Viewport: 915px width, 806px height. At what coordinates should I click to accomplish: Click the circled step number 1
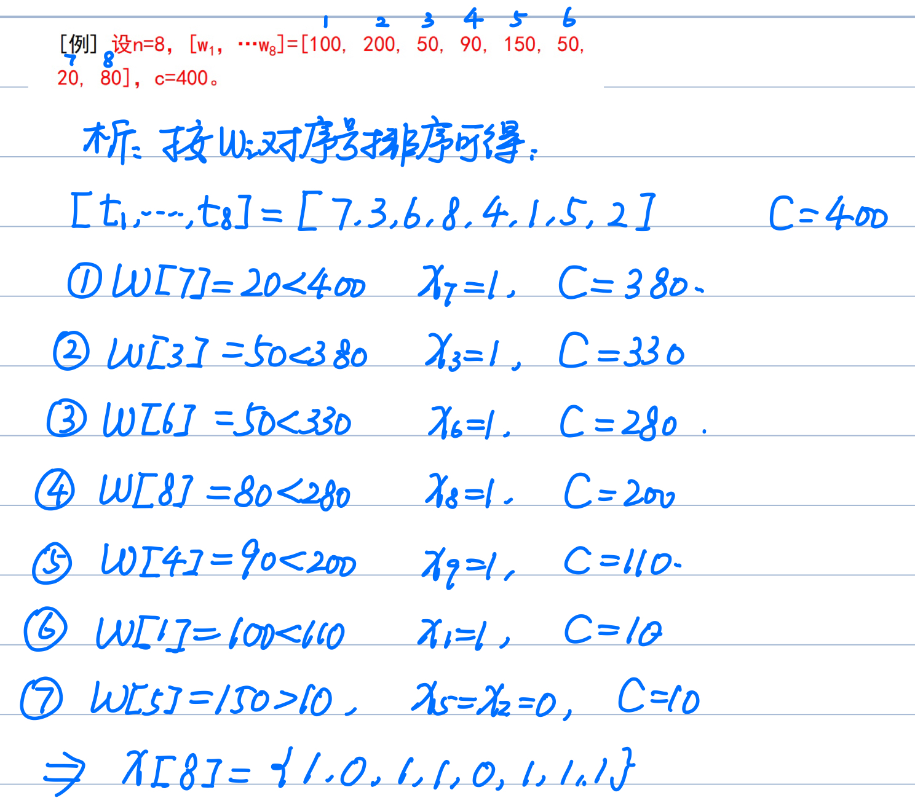(x=85, y=281)
